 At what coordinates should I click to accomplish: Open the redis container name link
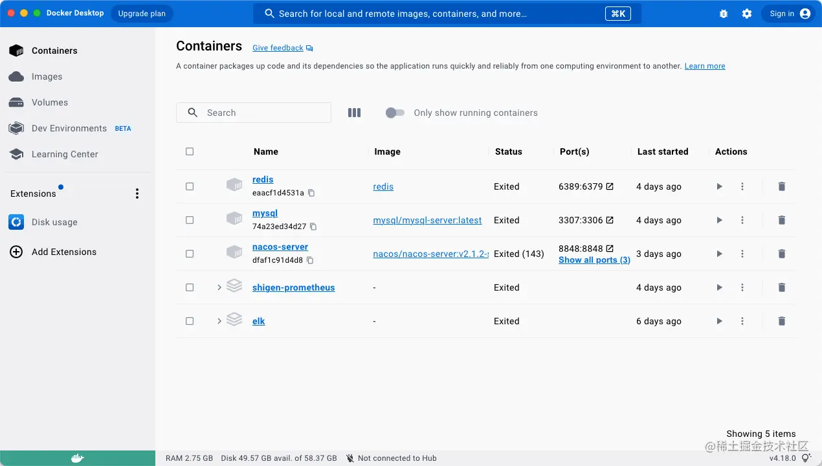click(263, 179)
